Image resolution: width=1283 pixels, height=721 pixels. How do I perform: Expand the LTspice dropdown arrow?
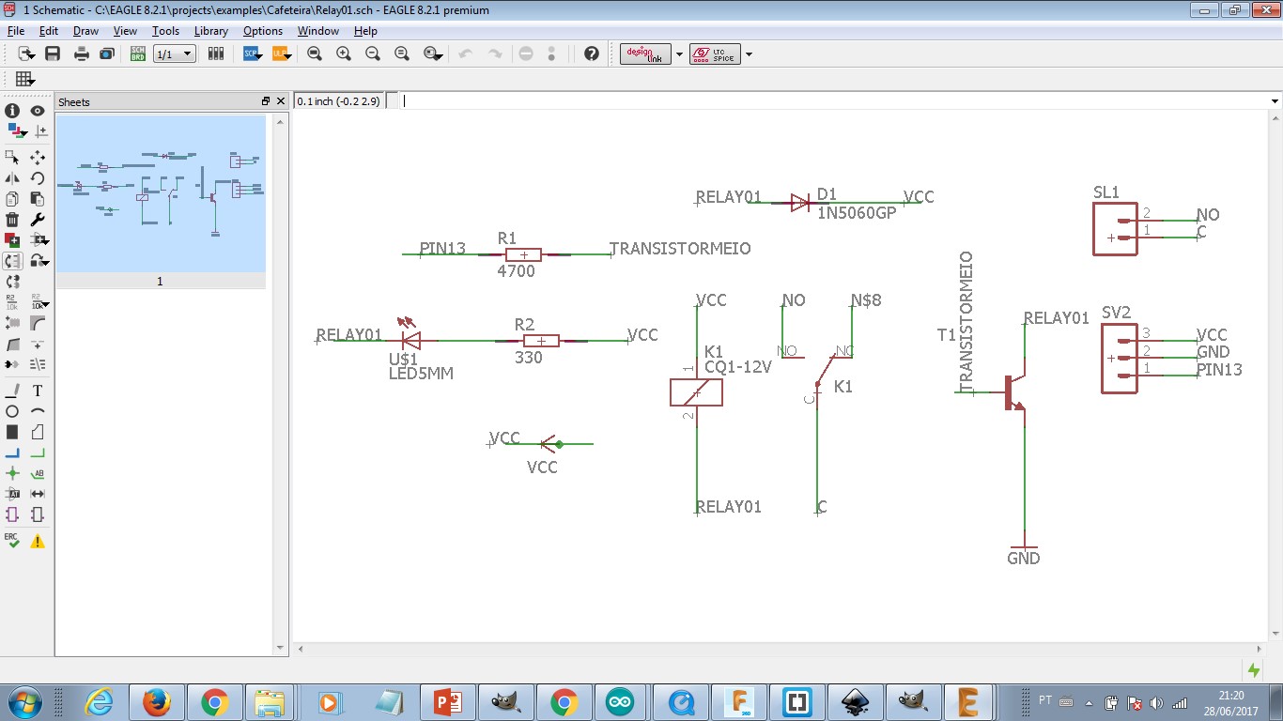coord(749,54)
